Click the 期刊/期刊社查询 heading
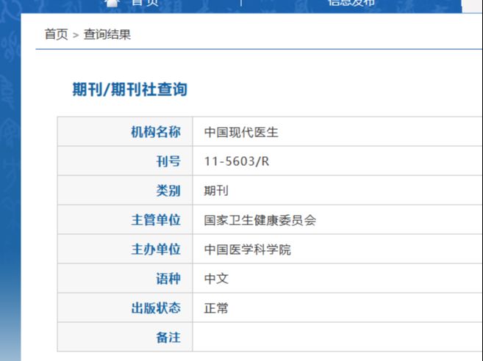 pyautogui.click(x=129, y=90)
